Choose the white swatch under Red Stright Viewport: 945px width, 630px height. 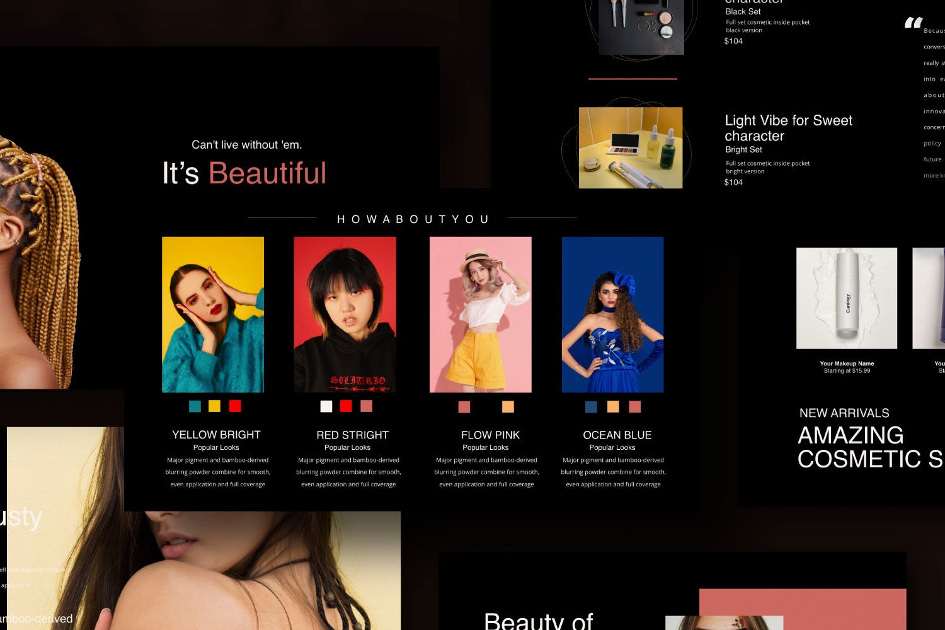326,406
